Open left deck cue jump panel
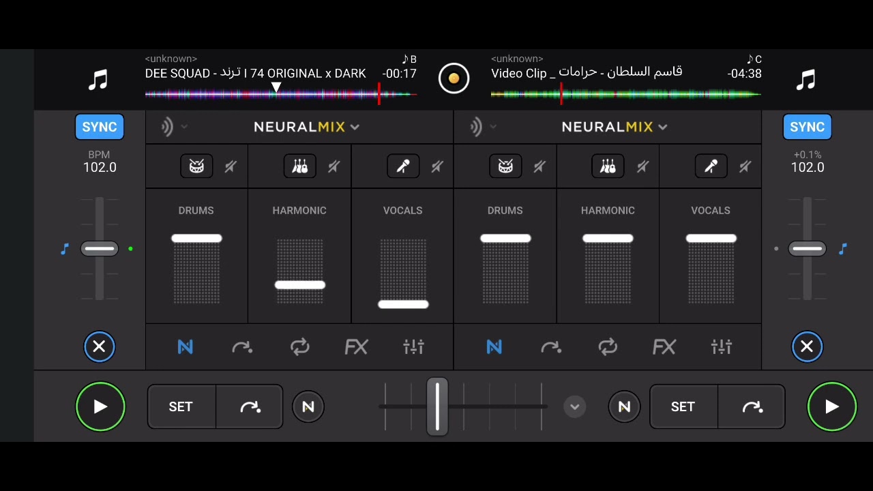 pyautogui.click(x=242, y=347)
